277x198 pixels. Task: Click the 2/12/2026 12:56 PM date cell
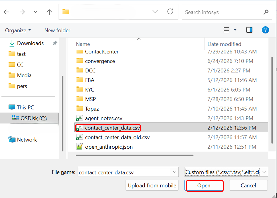click(x=231, y=128)
